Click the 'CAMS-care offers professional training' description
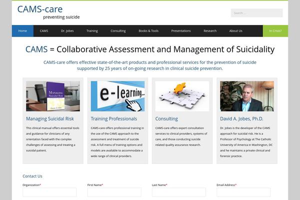Screen dimensions: 300x200 pyautogui.click(x=117, y=142)
